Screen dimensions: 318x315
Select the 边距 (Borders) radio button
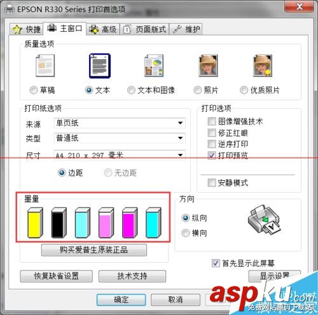(62, 172)
